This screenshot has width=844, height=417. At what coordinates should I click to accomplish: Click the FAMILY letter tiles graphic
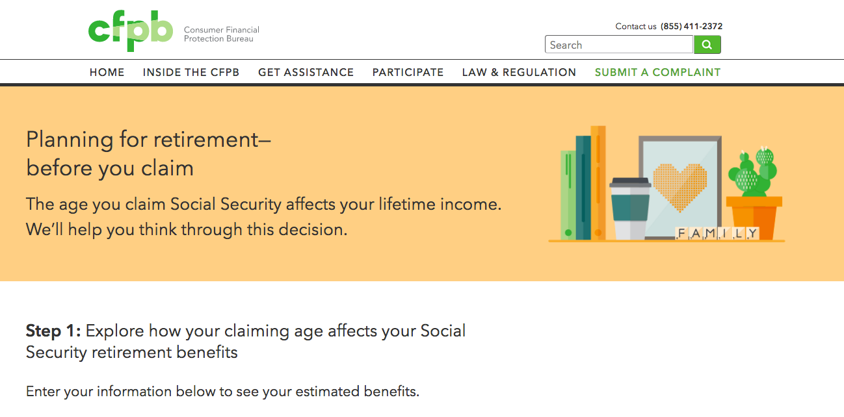point(717,233)
